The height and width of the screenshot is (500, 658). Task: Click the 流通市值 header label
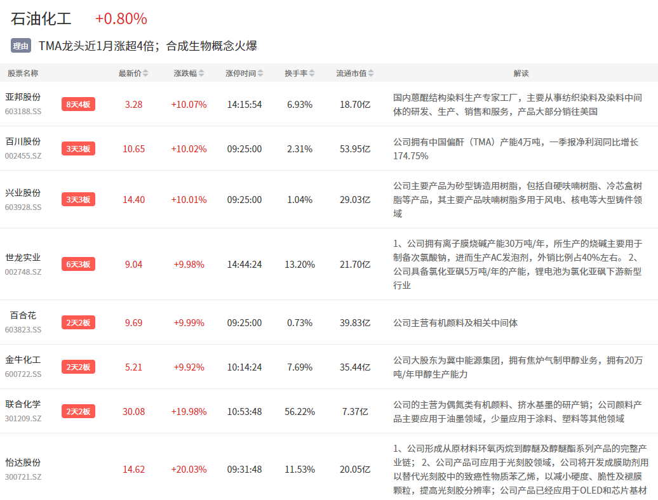[x=352, y=74]
